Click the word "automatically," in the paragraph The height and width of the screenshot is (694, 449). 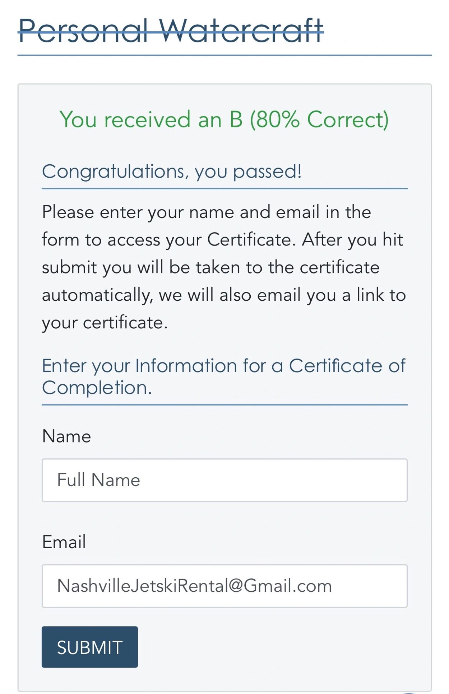97,295
